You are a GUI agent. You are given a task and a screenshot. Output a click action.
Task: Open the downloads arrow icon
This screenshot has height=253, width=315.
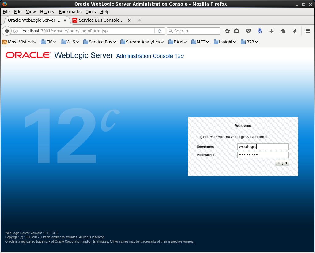(x=271, y=31)
